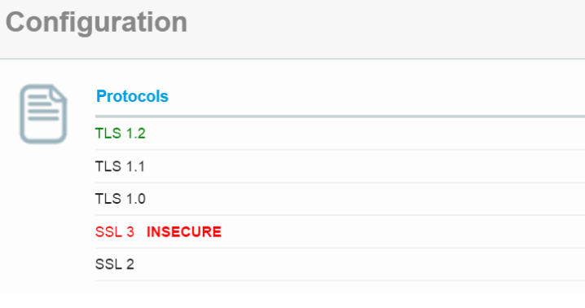Click the 1.0 version number

click(136, 199)
